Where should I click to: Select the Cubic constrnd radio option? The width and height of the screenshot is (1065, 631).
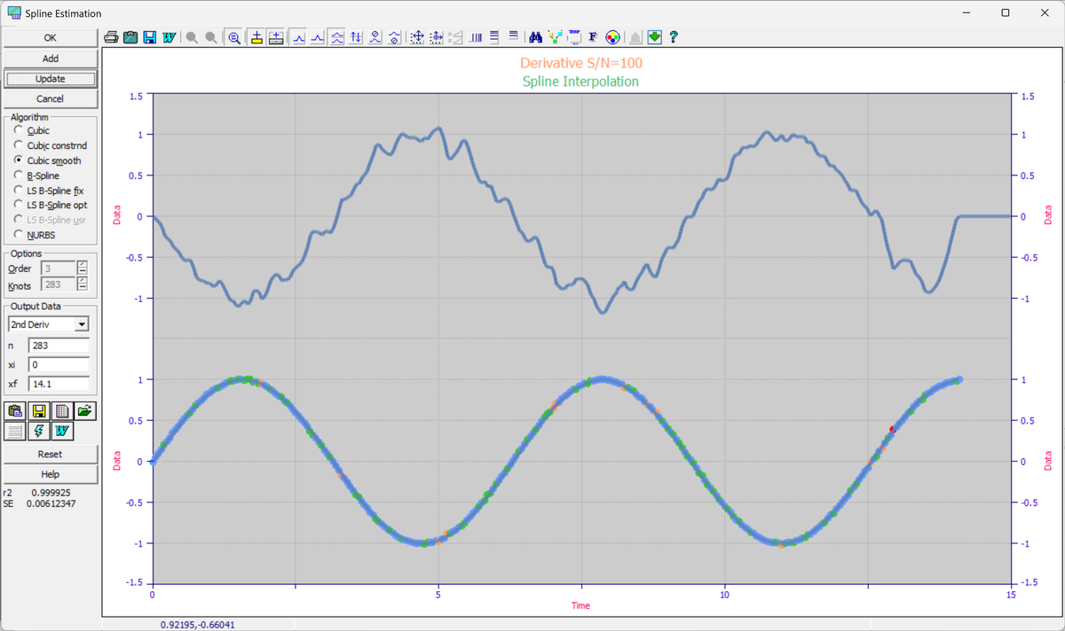tap(19, 145)
